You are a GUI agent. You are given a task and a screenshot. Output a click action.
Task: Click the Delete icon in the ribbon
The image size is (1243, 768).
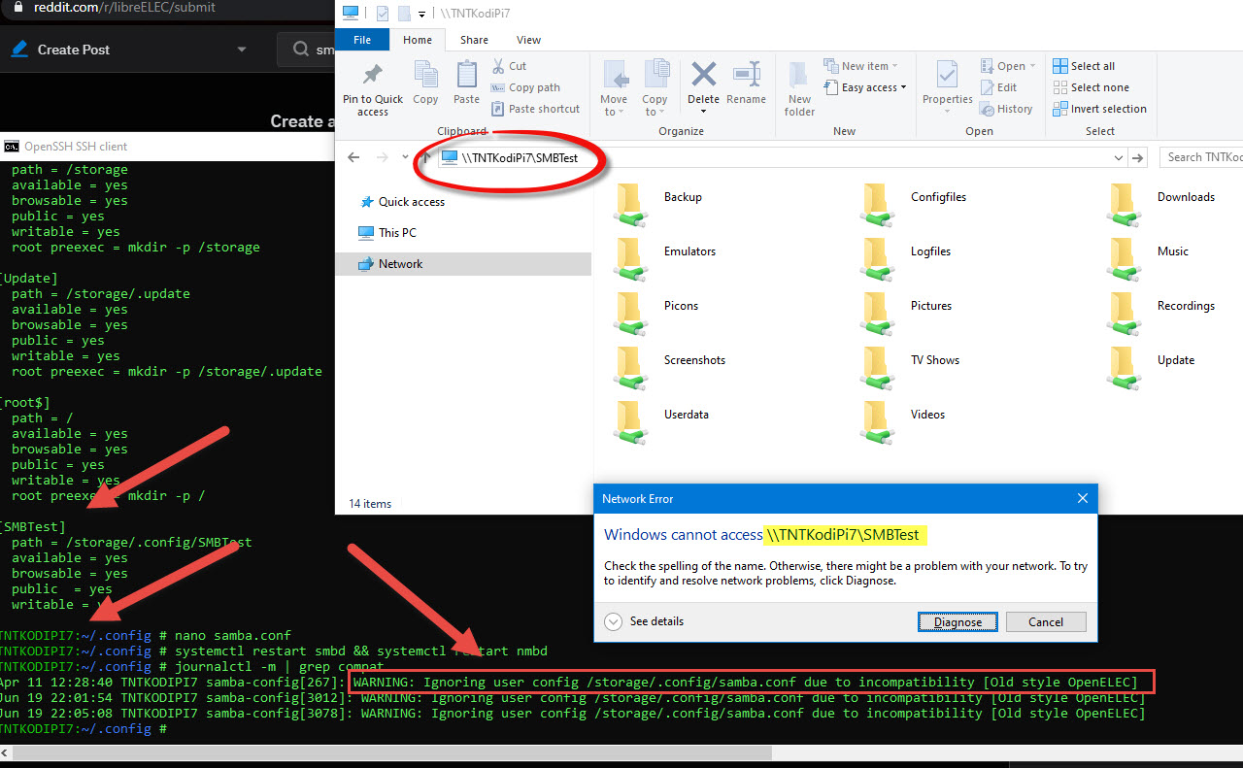click(703, 76)
